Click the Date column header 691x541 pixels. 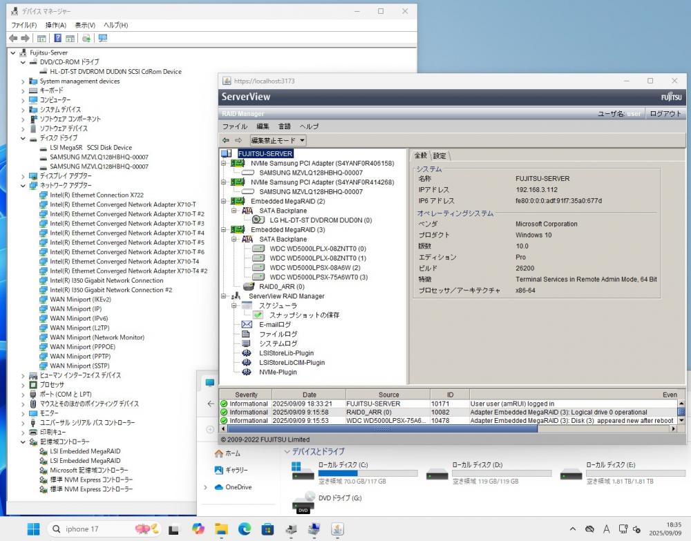(x=310, y=395)
